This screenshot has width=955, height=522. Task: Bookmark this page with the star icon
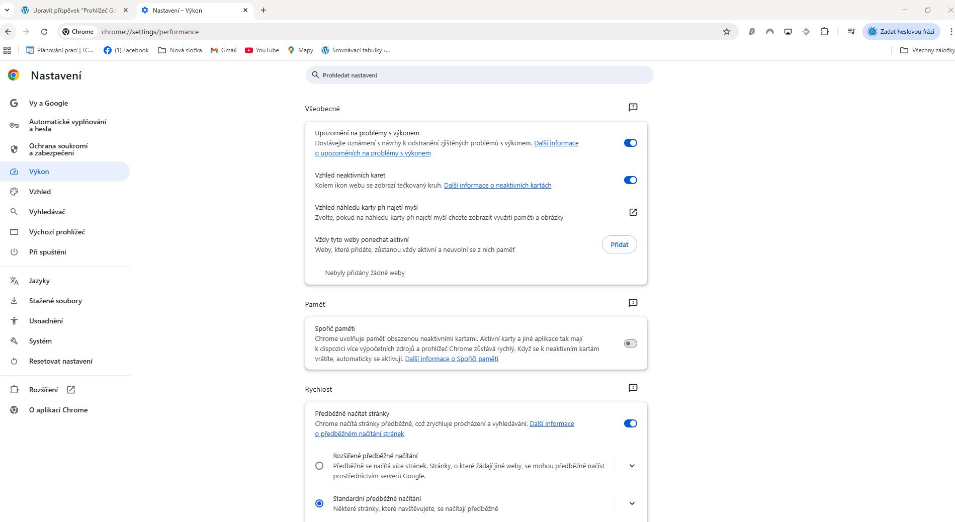click(x=726, y=32)
